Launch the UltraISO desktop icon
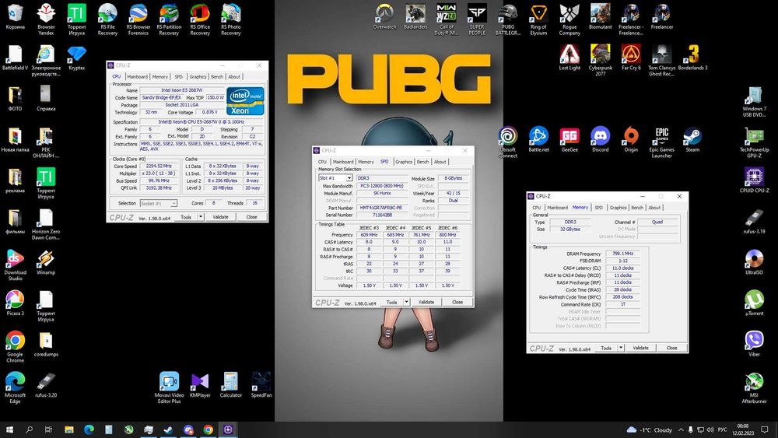The width and height of the screenshot is (778, 438). [x=754, y=262]
